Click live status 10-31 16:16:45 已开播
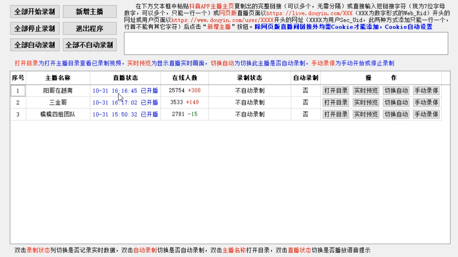This screenshot has height=257, width=458. point(125,91)
